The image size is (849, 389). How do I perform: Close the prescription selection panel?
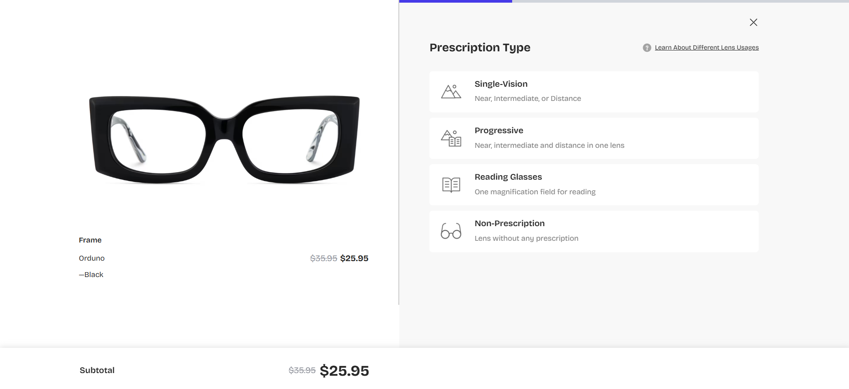pyautogui.click(x=753, y=23)
